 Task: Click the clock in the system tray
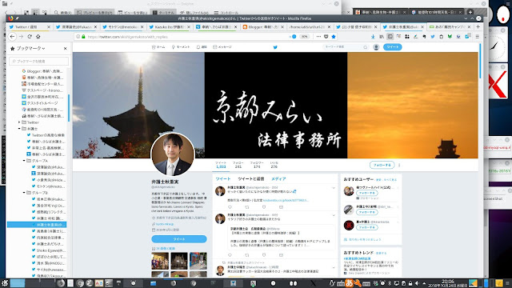pyautogui.click(x=448, y=282)
